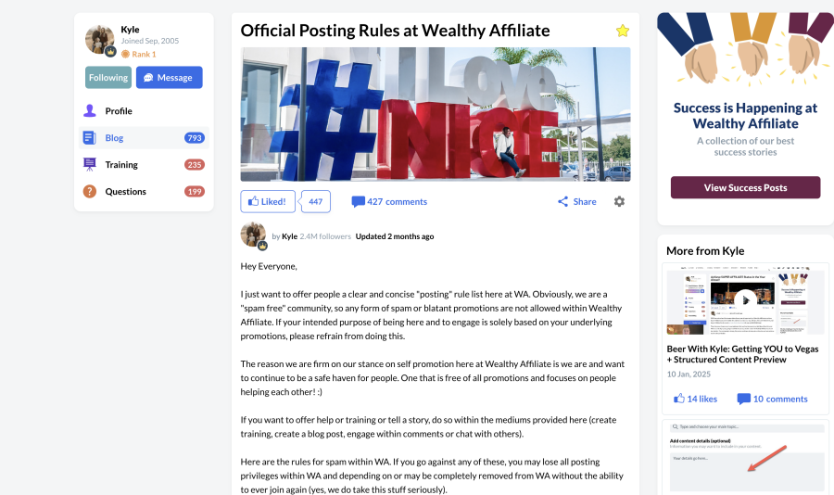Play the Beer With Kyle video thumbnail
The height and width of the screenshot is (495, 834).
pyautogui.click(x=745, y=298)
